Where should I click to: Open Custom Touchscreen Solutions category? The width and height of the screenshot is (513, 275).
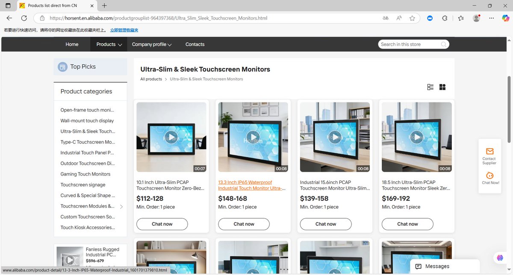coord(88,217)
